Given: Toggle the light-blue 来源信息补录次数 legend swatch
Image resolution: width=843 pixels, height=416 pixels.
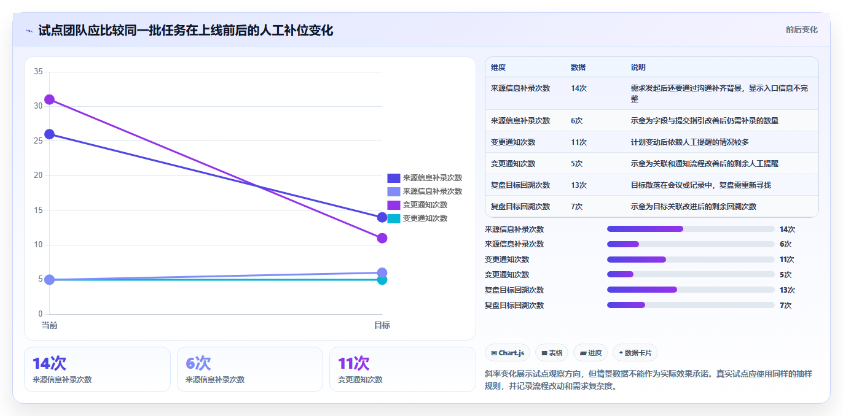Looking at the screenshot, I should pos(394,191).
